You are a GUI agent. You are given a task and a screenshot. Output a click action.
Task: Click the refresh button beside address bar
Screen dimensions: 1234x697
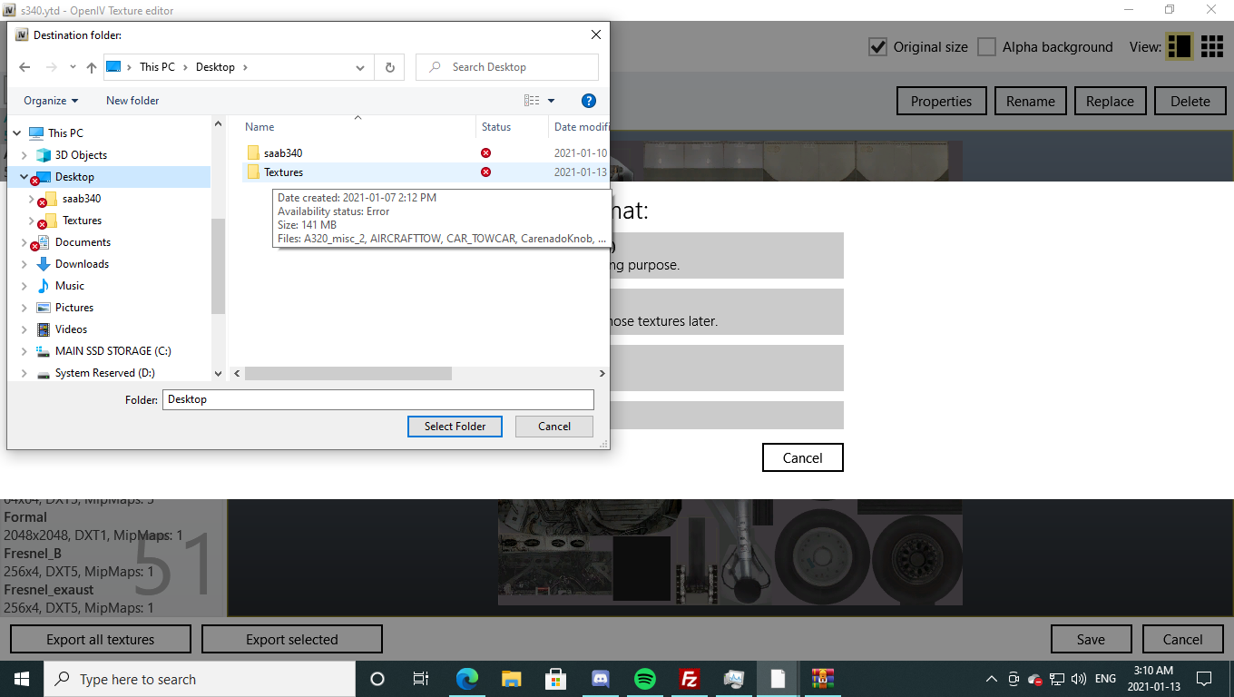389,67
